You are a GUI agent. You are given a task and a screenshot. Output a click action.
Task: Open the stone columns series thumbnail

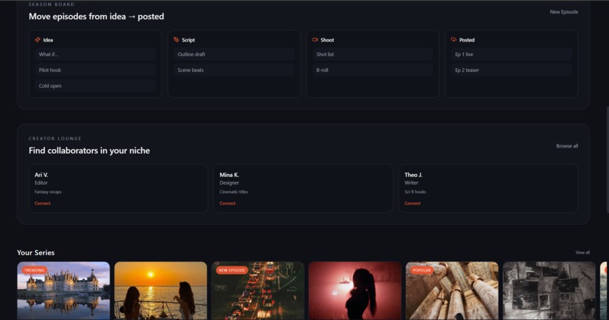tap(452, 290)
